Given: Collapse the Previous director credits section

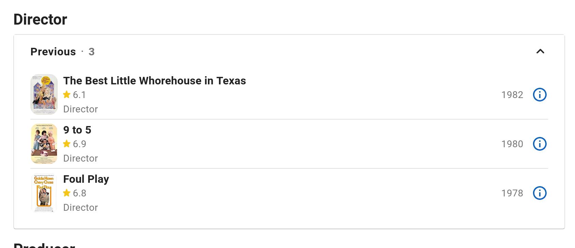Looking at the screenshot, I should (x=540, y=52).
